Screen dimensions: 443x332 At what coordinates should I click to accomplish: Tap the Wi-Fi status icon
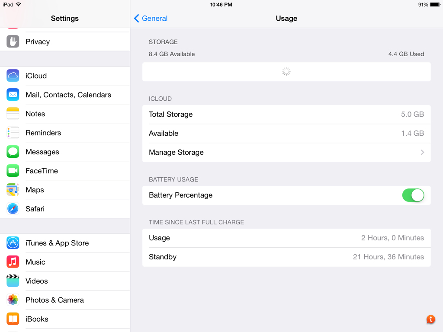click(x=18, y=4)
